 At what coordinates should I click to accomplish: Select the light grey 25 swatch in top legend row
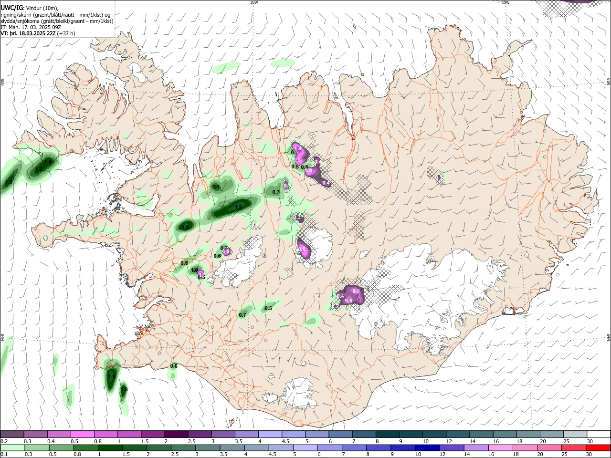[576, 434]
